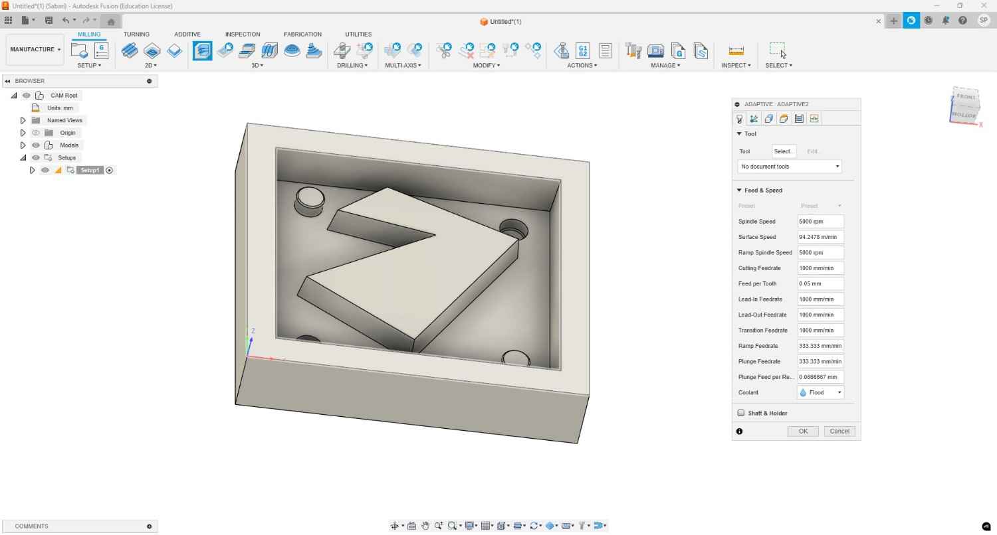Click the ViewCube in viewport corner
The height and width of the screenshot is (535, 997).
coord(965,106)
